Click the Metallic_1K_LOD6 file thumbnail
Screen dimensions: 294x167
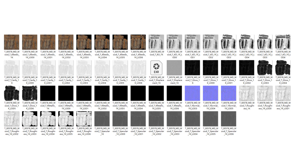174,93
